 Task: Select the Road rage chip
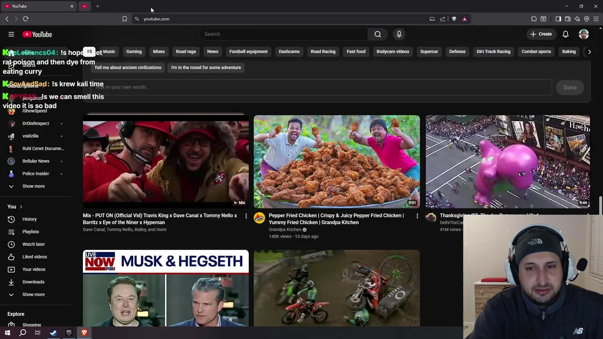pyautogui.click(x=186, y=51)
